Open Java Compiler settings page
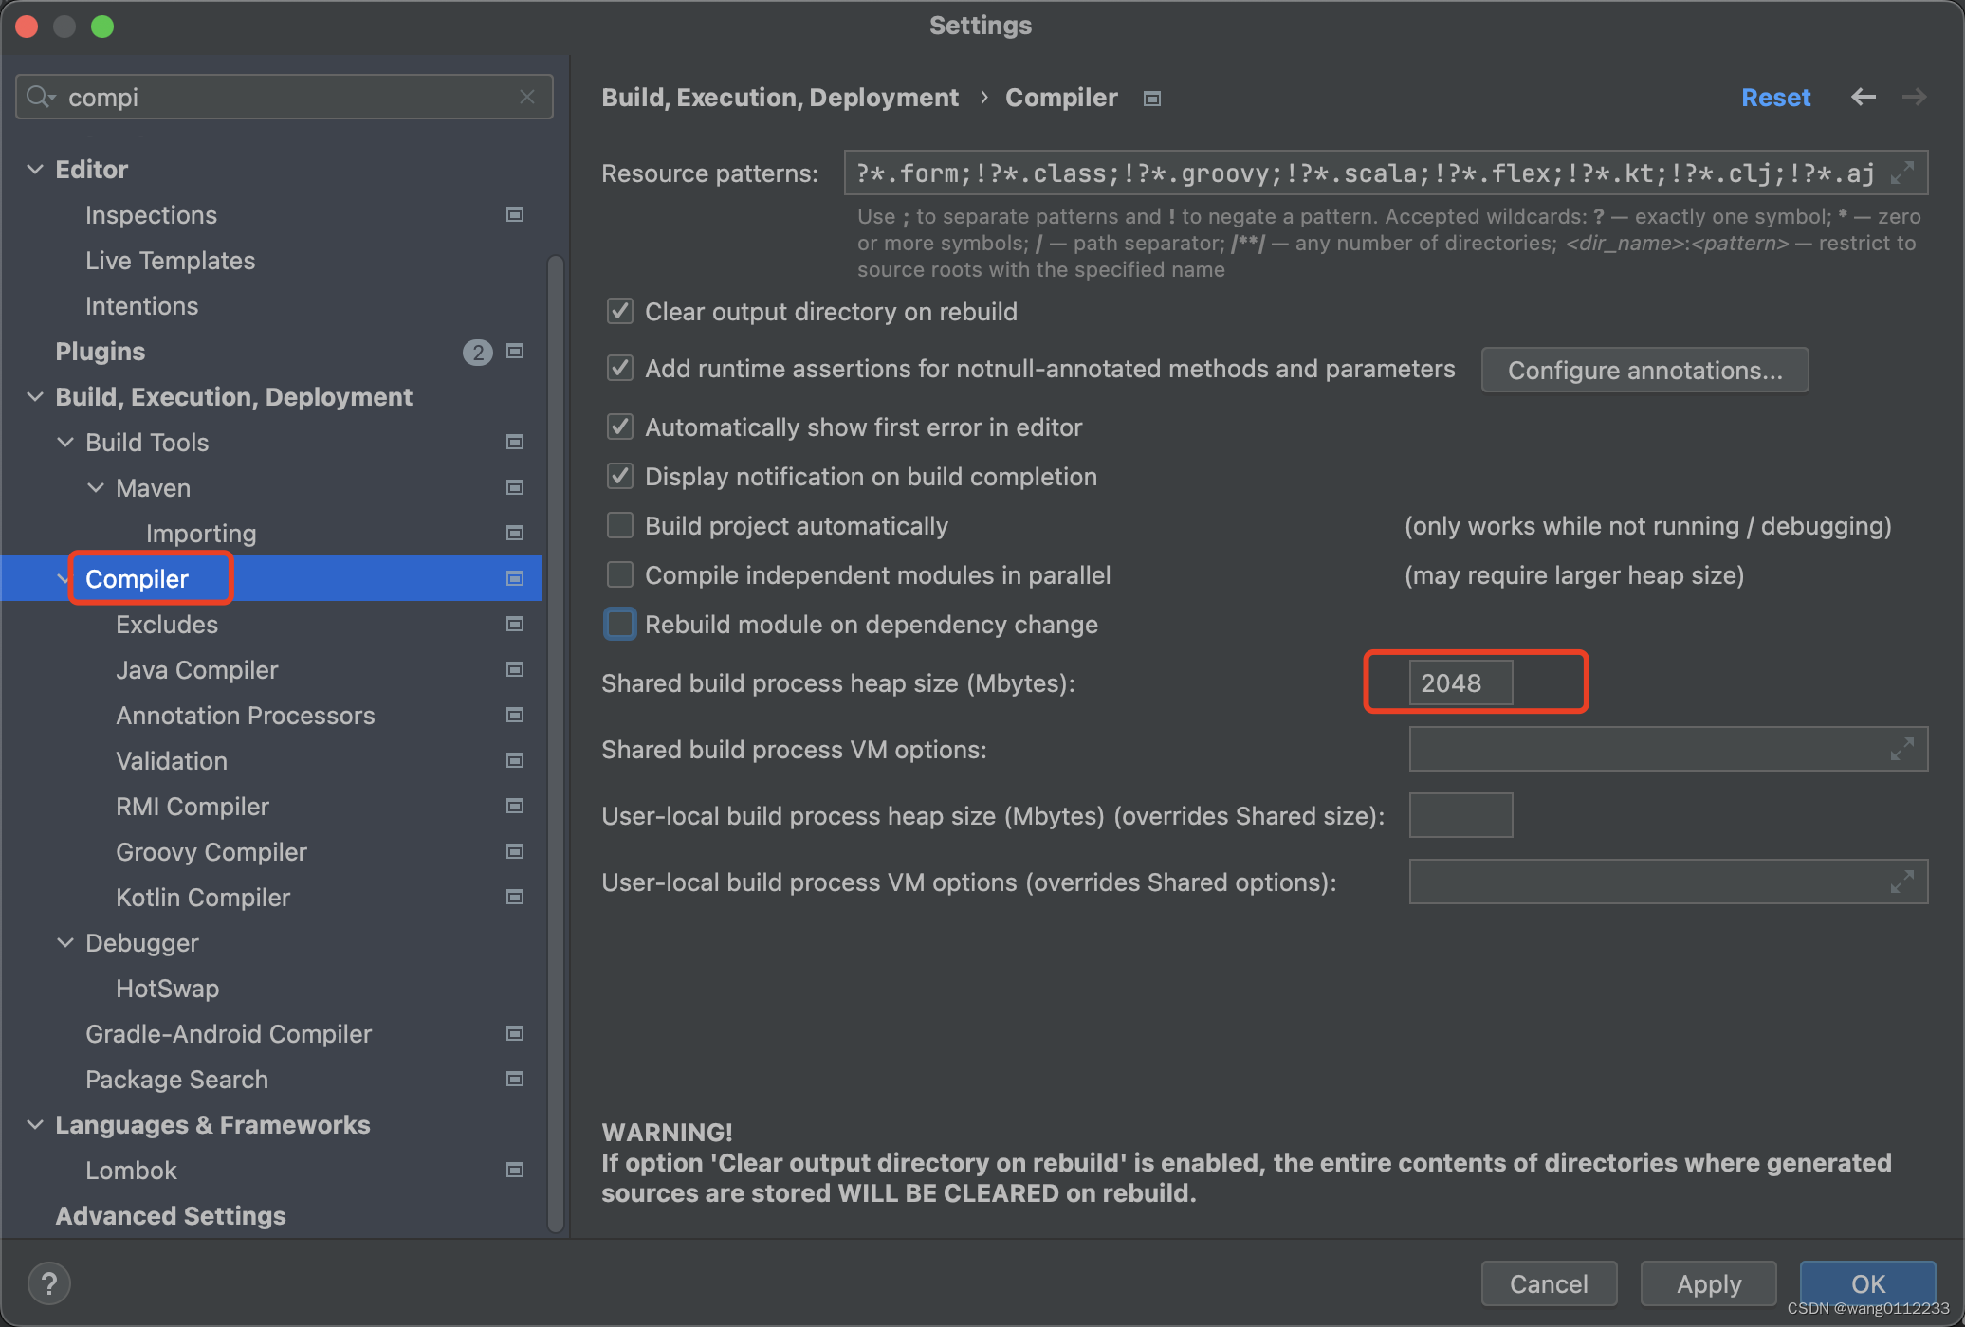 (197, 670)
